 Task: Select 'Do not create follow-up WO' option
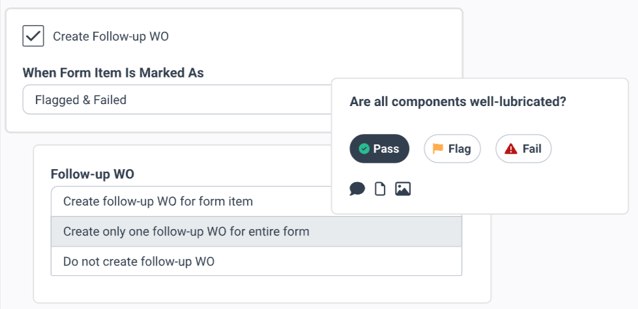pyautogui.click(x=138, y=262)
